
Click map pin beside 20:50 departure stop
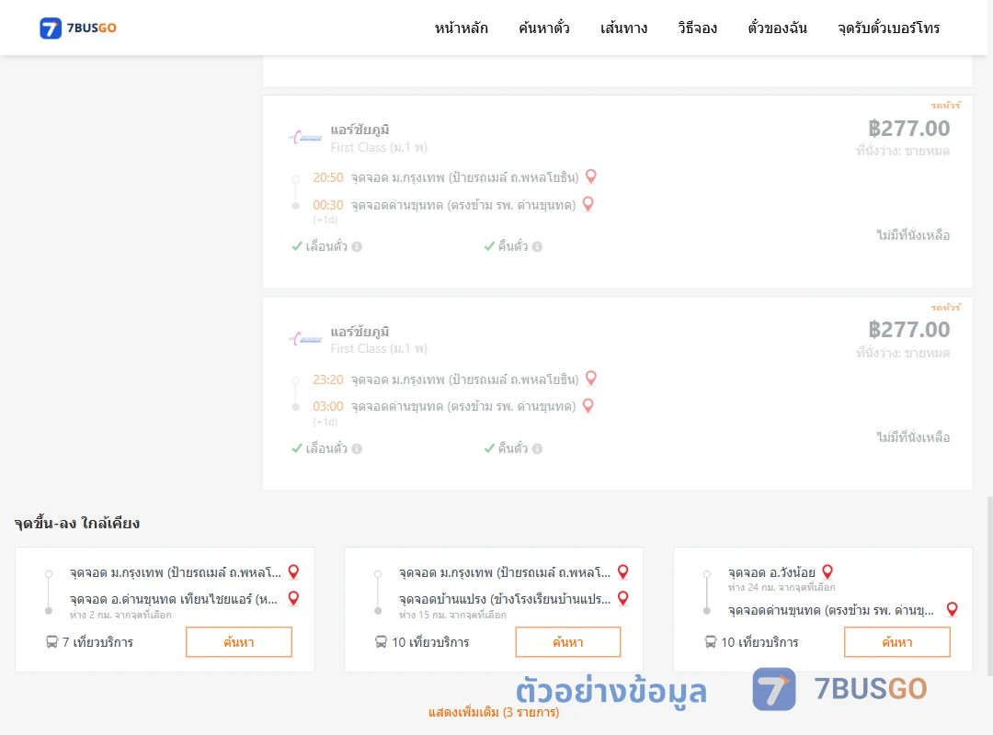point(591,176)
